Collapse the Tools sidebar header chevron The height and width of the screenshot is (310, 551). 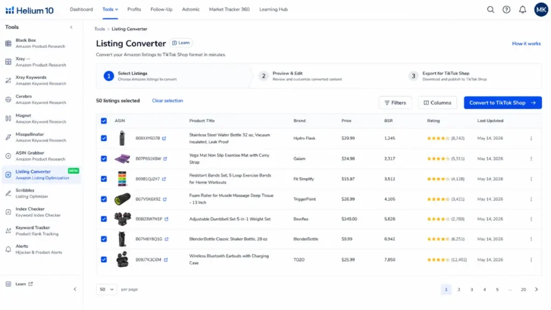click(72, 27)
